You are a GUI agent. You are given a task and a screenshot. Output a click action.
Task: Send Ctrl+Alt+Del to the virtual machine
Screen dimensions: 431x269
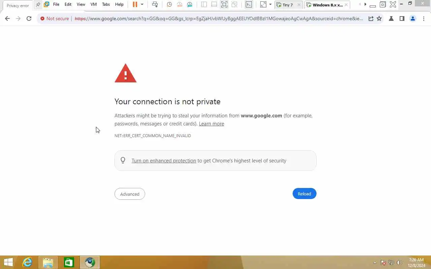pyautogui.click(x=155, y=5)
